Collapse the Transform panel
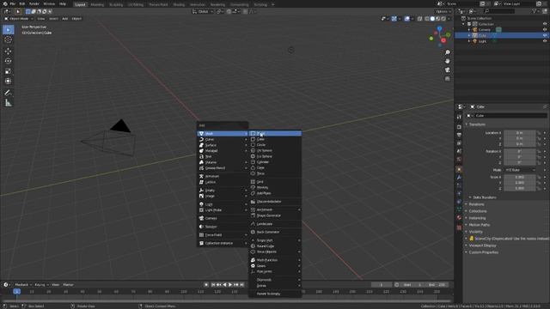 point(476,124)
